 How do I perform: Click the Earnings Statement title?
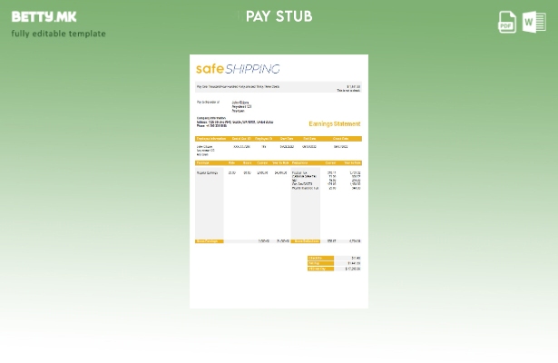pos(334,123)
